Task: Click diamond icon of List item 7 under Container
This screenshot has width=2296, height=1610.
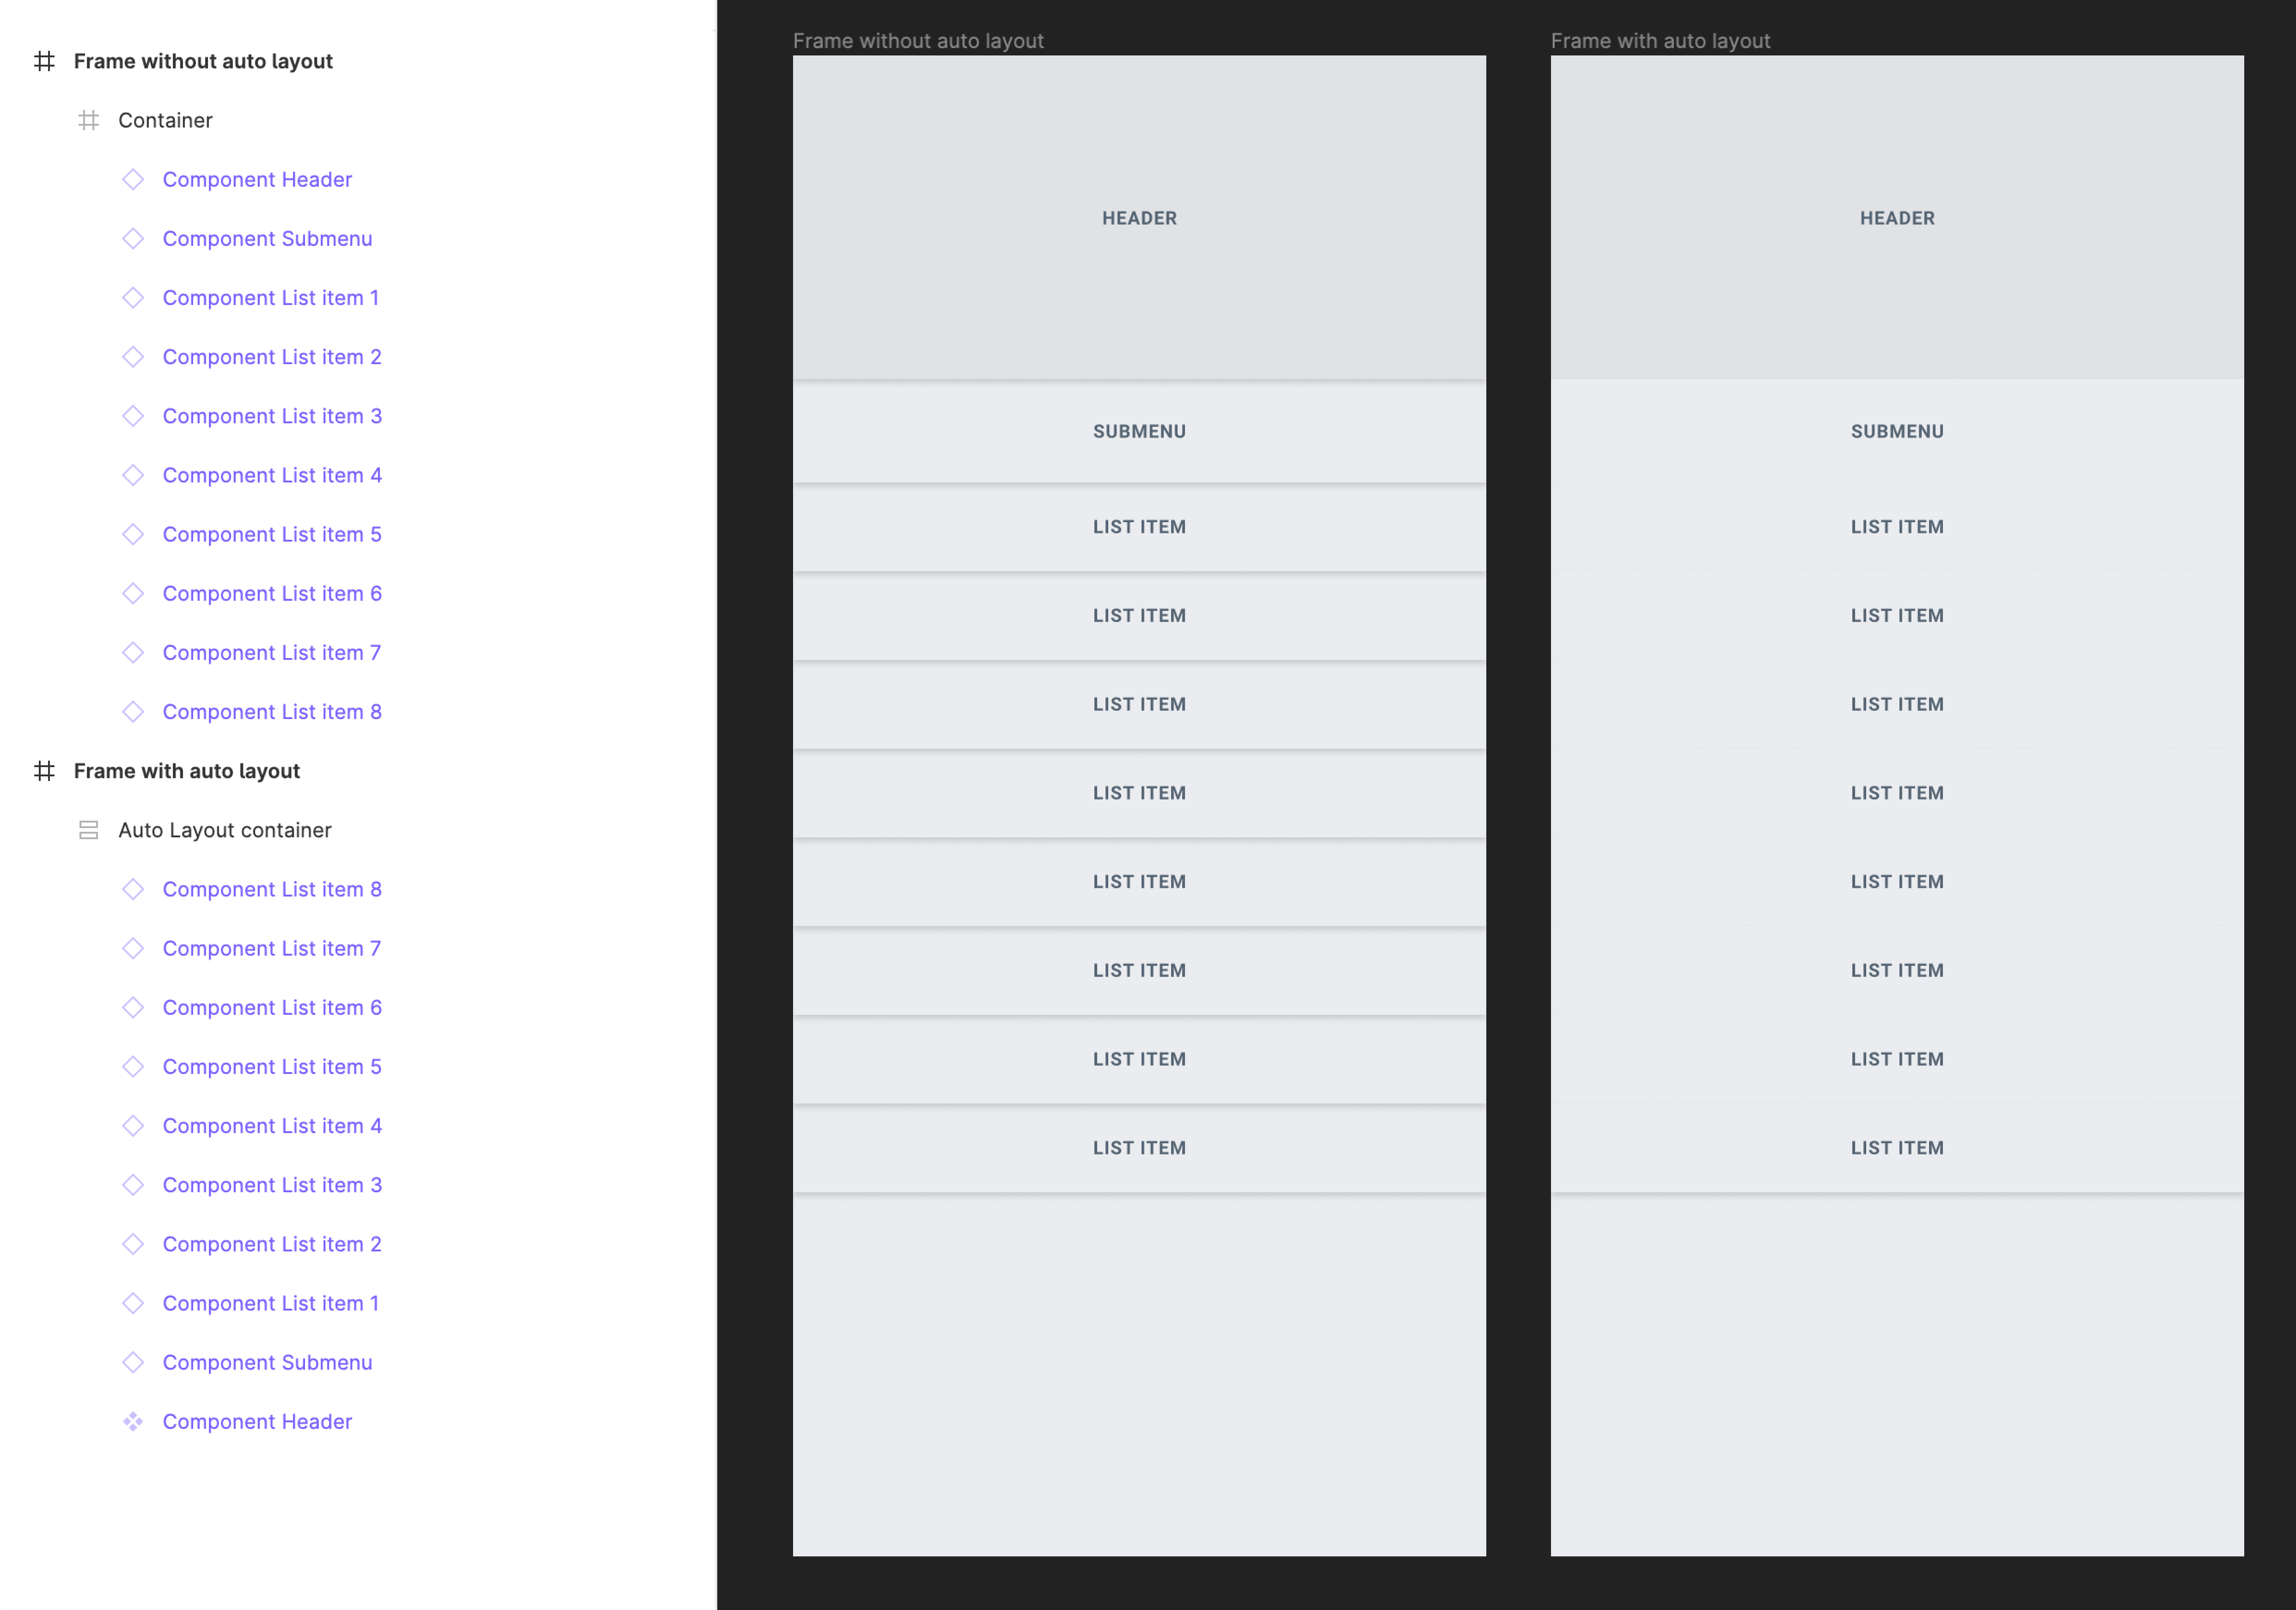Action: point(133,652)
